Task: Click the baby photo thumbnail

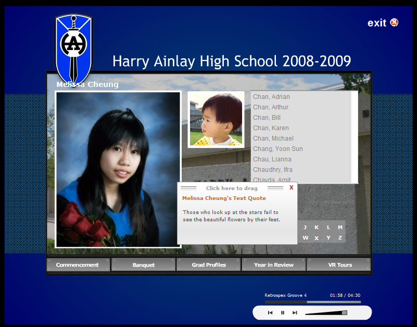Action: click(x=216, y=119)
